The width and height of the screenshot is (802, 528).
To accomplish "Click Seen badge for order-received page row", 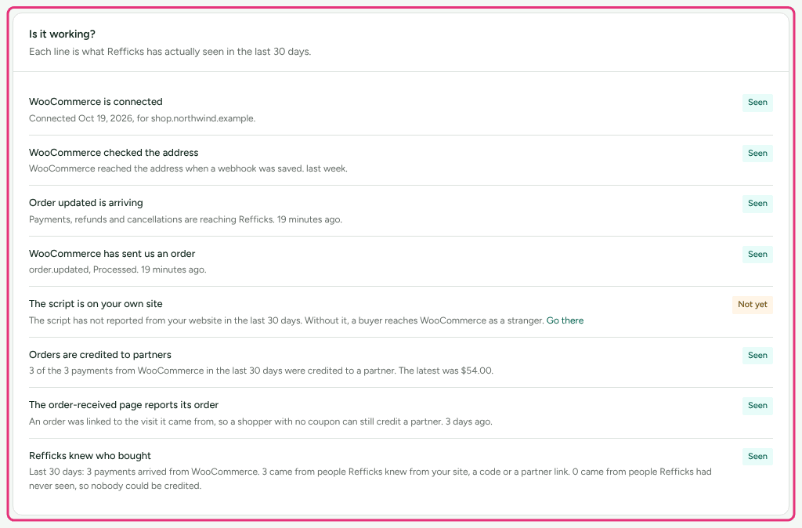I will pyautogui.click(x=757, y=406).
